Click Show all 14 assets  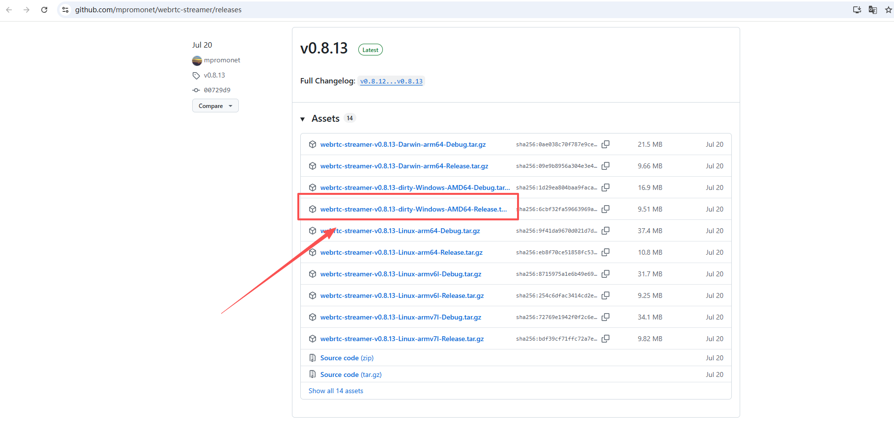pyautogui.click(x=336, y=391)
